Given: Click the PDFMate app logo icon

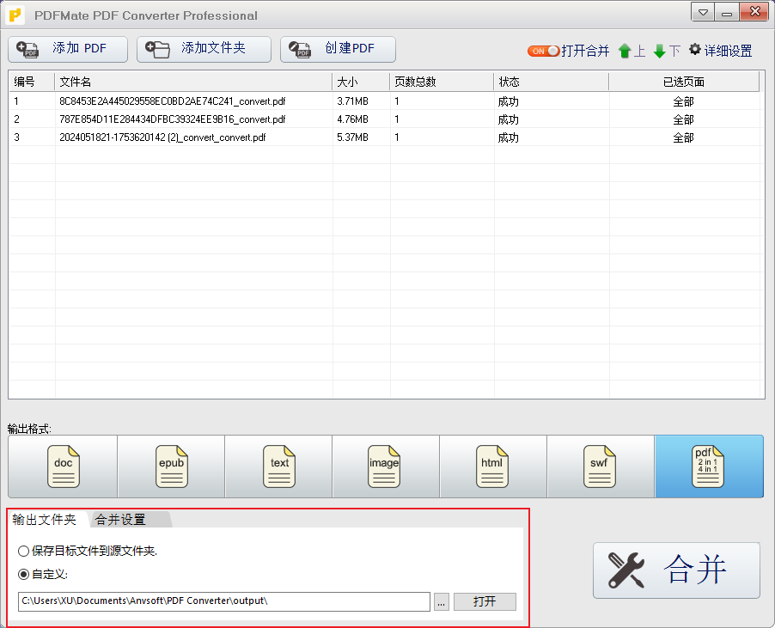Looking at the screenshot, I should pos(15,15).
